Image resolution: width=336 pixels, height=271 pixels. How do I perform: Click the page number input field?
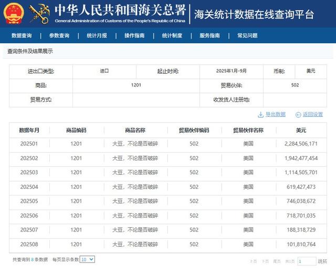pyautogui.click(x=307, y=261)
